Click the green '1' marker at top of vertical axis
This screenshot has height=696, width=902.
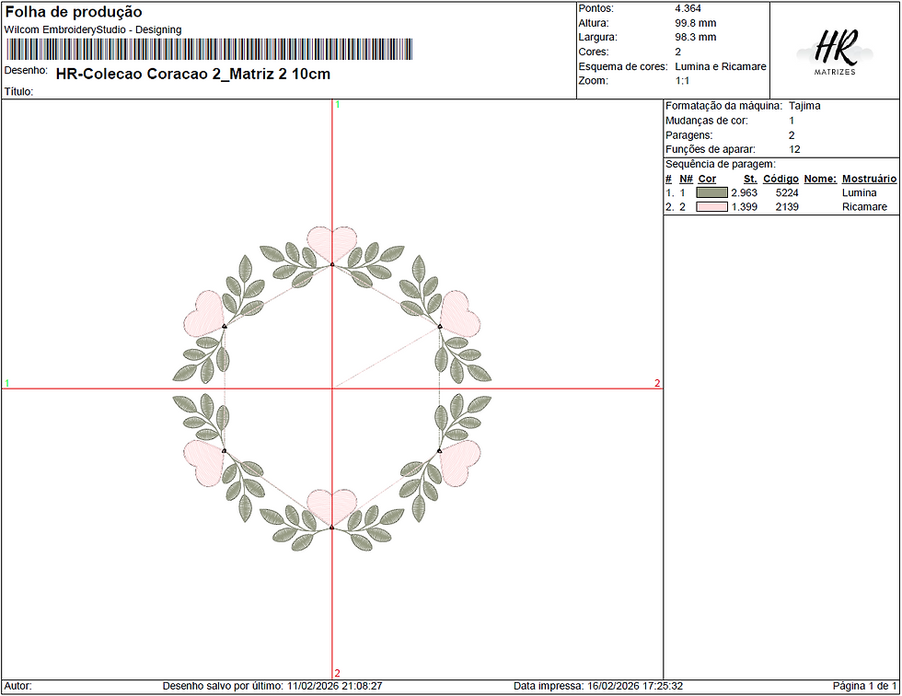click(x=338, y=105)
